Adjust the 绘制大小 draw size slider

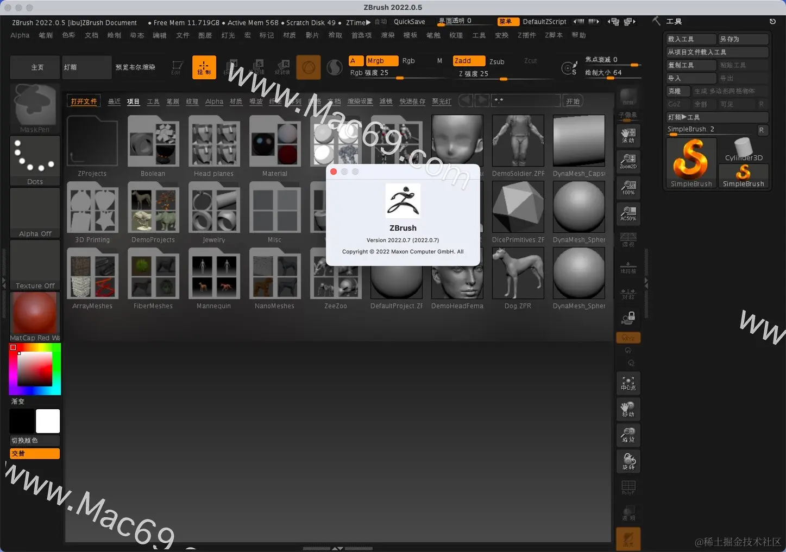coord(613,73)
